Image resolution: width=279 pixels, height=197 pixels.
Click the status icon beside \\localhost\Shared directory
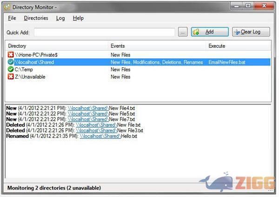tap(11, 62)
